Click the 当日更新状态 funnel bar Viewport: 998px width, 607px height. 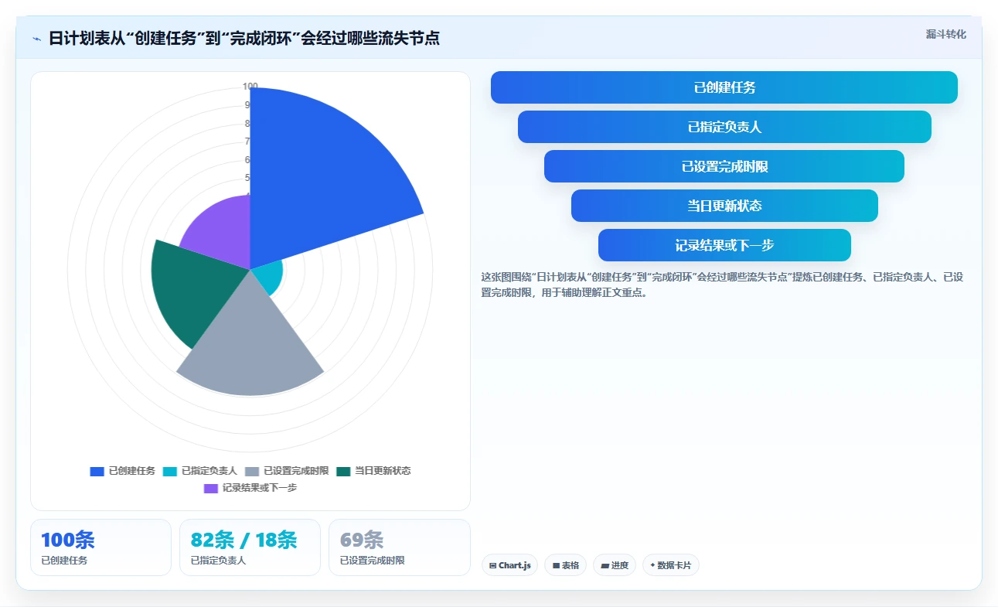724,206
